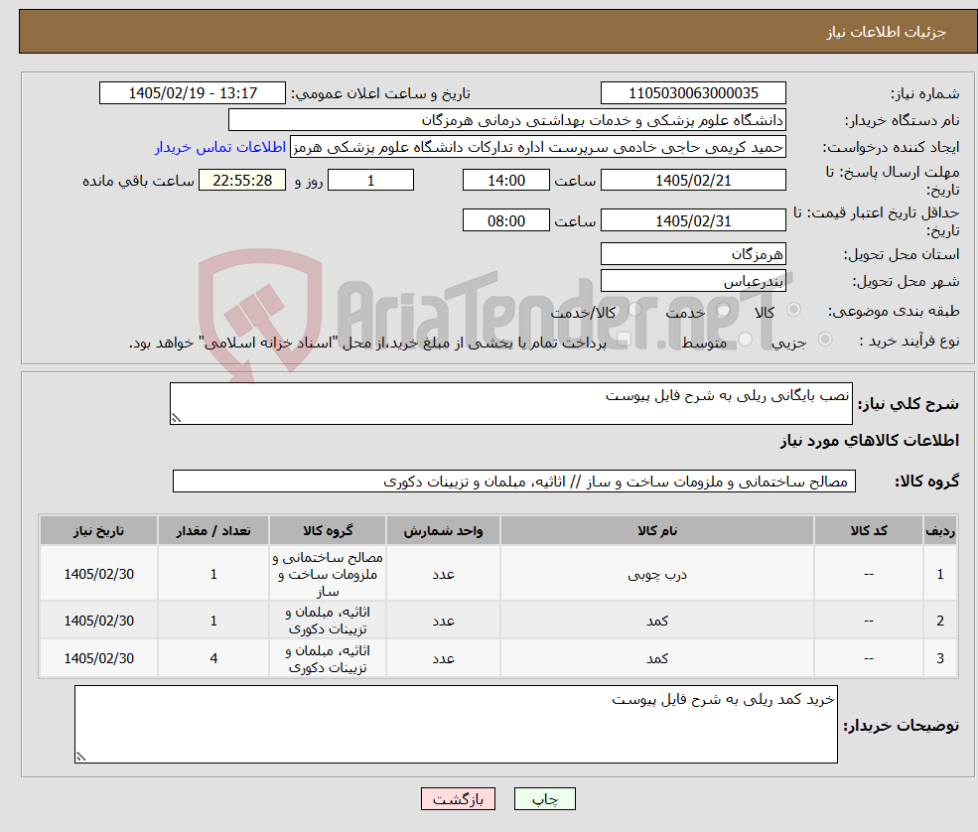Click the remaining time field 22:55:28
The height and width of the screenshot is (832, 978).
click(x=242, y=181)
